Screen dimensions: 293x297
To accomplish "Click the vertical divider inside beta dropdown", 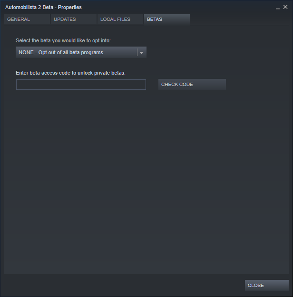I will 137,52.
